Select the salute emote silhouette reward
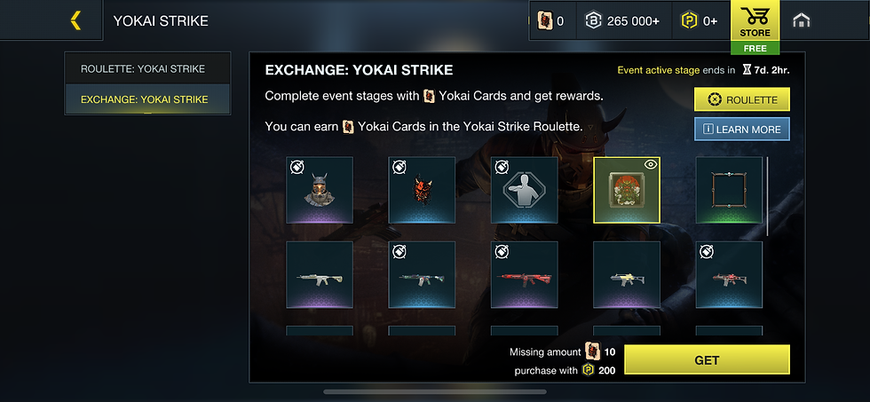The width and height of the screenshot is (870, 402). 525,190
